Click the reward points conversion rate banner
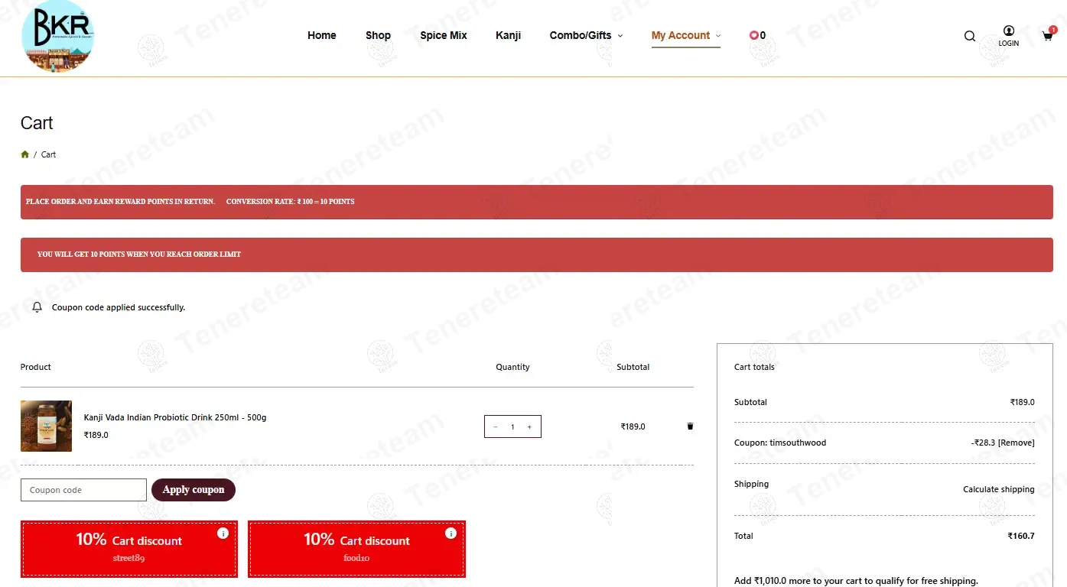Screen dimensions: 1067x587 537,202
